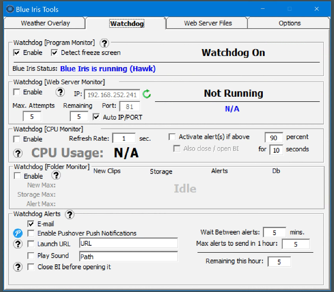Select the Watchdog tab
The image size is (334, 292).
127,23
